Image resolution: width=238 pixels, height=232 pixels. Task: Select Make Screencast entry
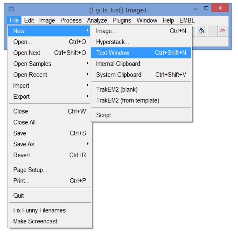coord(49,221)
